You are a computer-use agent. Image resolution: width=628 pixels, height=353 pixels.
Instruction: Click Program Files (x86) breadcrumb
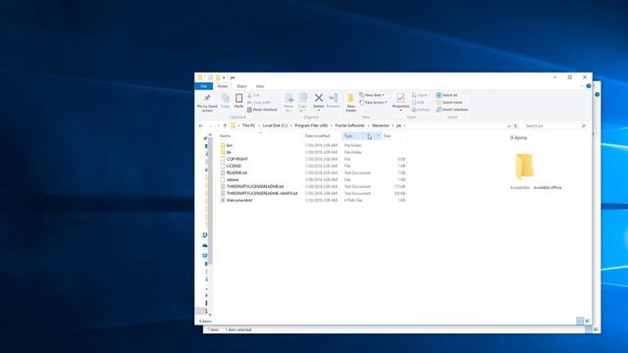(x=311, y=126)
